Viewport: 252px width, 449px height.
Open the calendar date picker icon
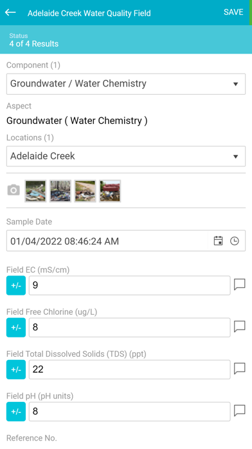(x=218, y=241)
